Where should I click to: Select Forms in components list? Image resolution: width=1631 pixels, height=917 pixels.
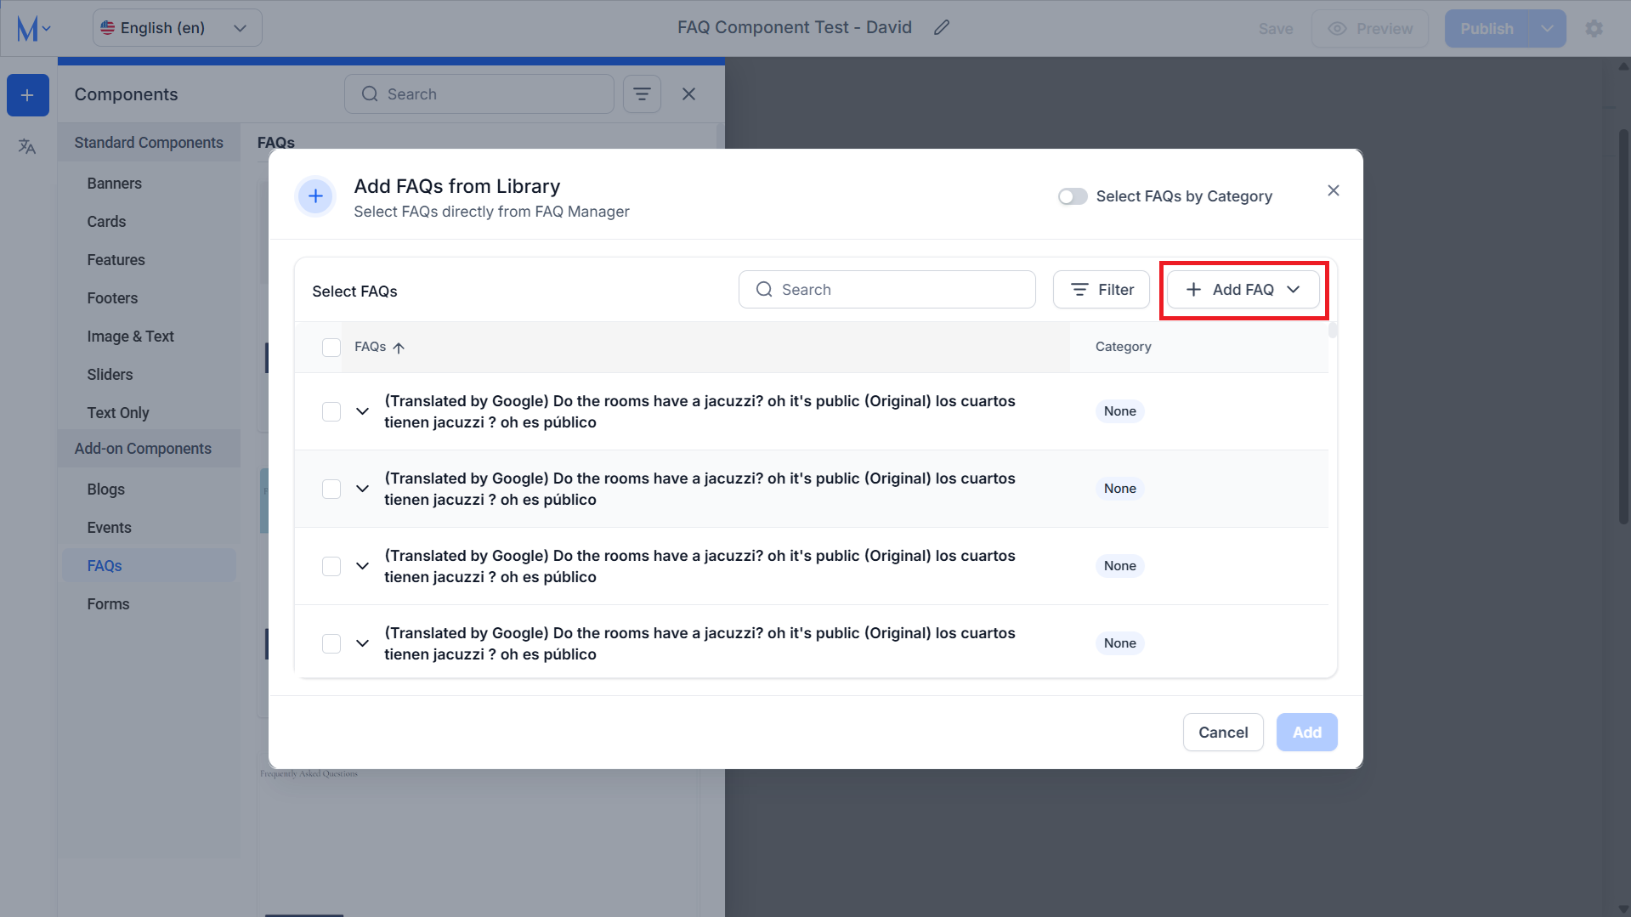pyautogui.click(x=108, y=604)
